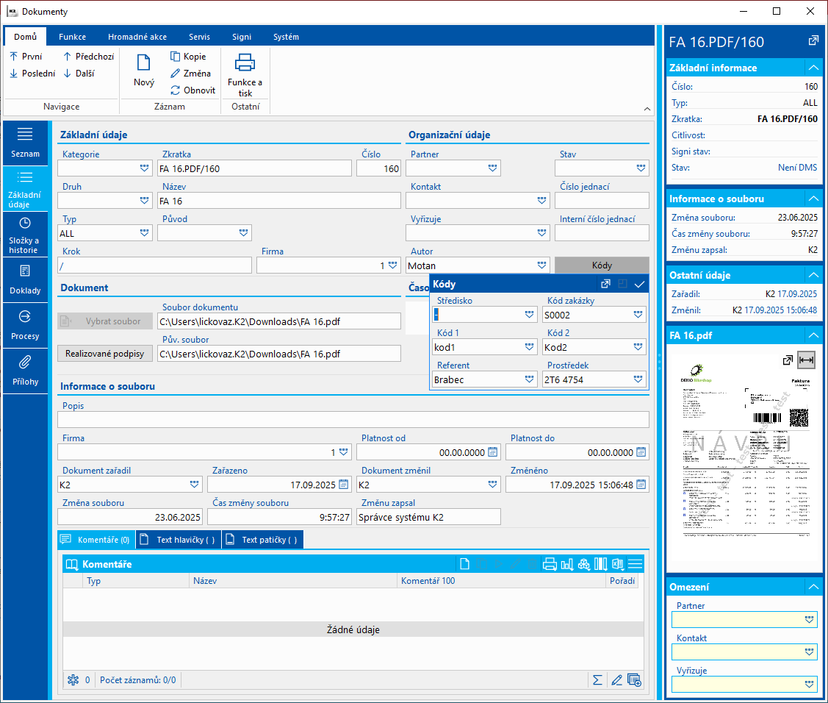828x703 pixels.
Task: Click into the Popis text field
Action: pos(353,420)
